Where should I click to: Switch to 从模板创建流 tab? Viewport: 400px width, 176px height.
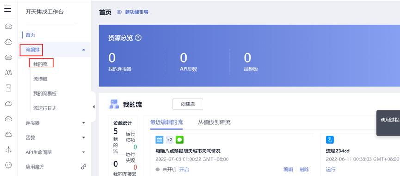point(214,122)
